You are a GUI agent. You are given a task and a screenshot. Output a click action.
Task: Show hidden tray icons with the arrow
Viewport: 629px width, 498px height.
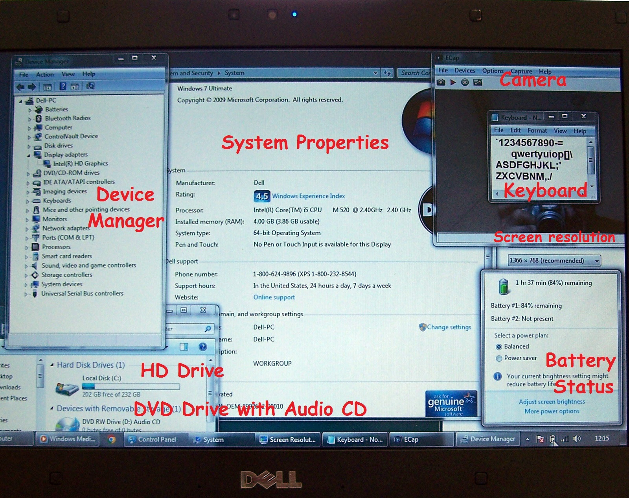coord(528,439)
